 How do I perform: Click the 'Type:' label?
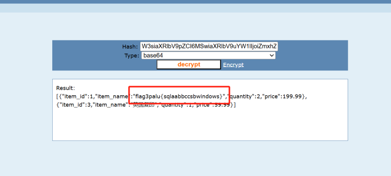point(132,56)
